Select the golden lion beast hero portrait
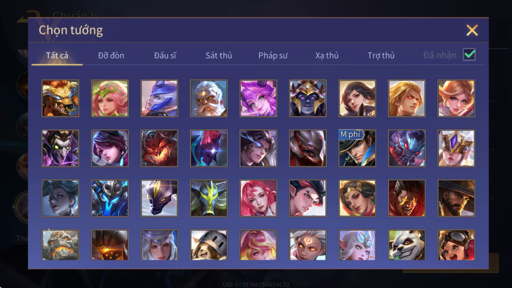512x288 pixels. pos(60,99)
